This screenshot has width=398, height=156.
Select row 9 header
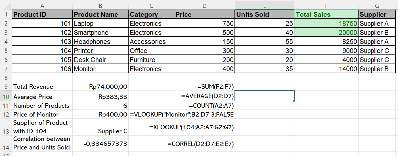6,87
